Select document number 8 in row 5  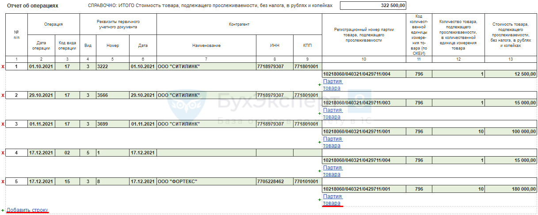coord(113,181)
